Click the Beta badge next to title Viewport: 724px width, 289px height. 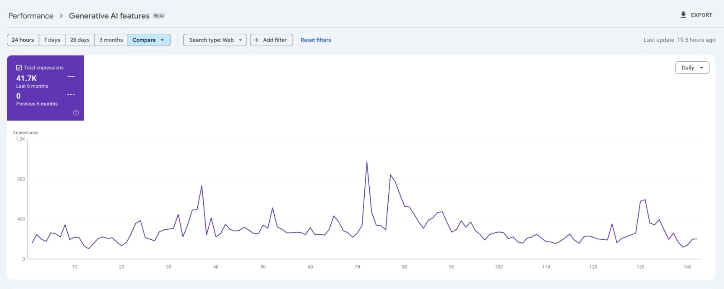click(x=159, y=16)
